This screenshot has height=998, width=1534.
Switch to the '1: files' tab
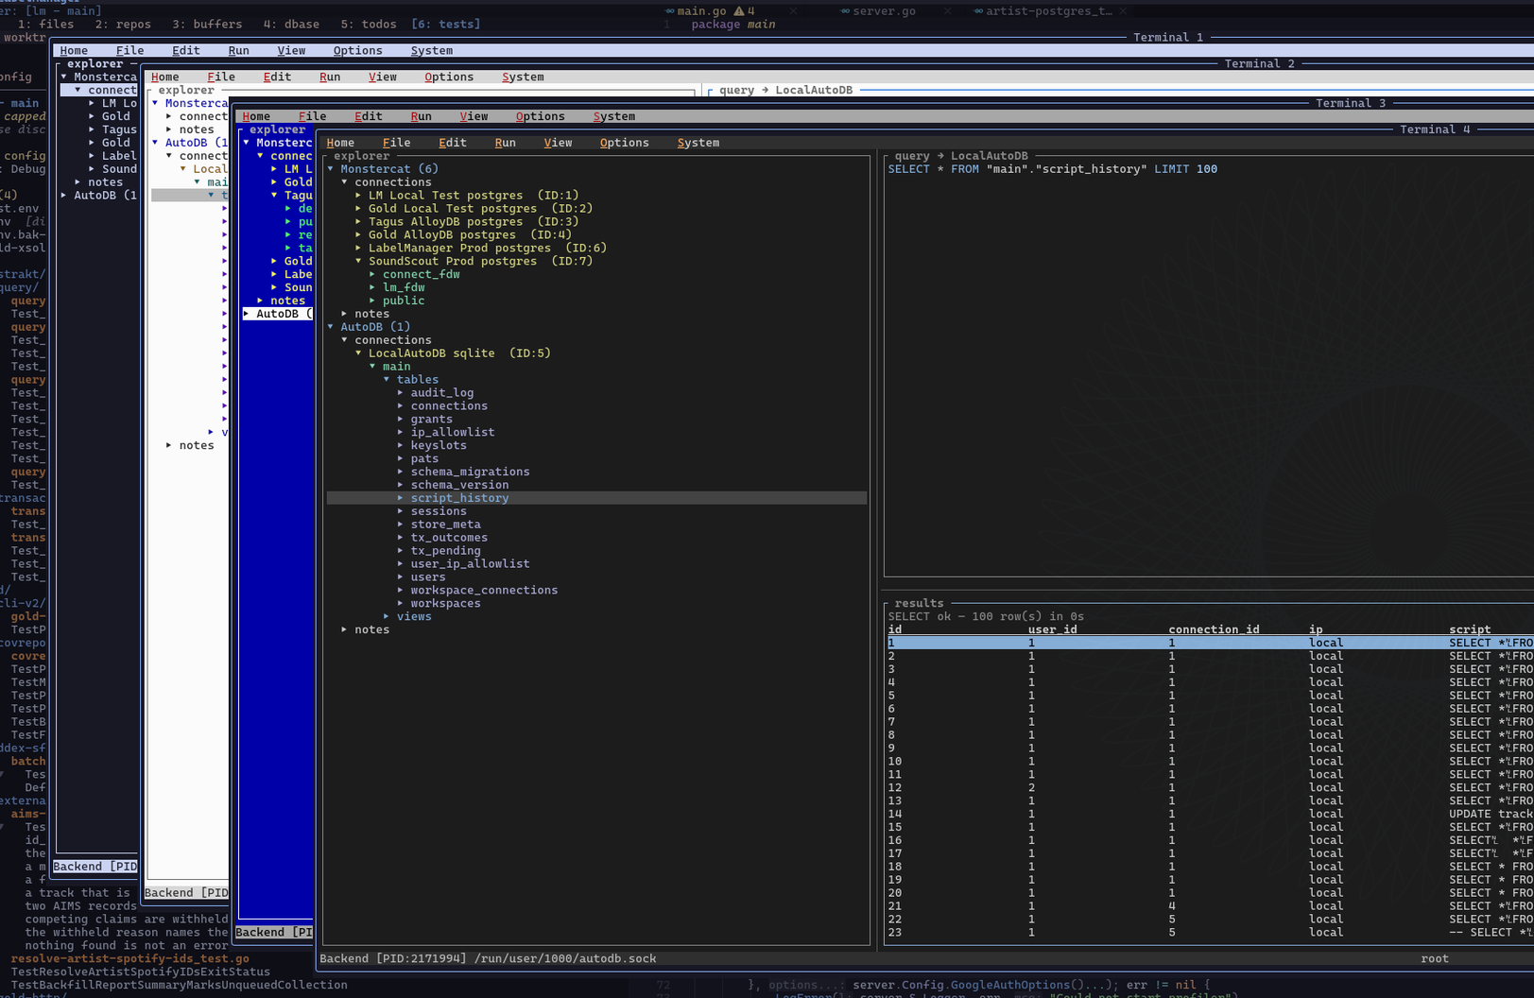pos(45,25)
